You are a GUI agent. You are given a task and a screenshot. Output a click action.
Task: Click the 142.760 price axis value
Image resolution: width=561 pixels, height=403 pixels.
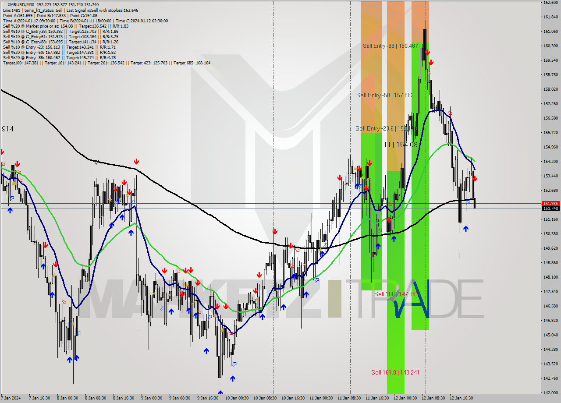[x=550, y=378]
